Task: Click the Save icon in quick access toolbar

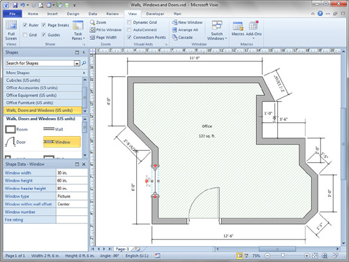Action: coord(15,5)
